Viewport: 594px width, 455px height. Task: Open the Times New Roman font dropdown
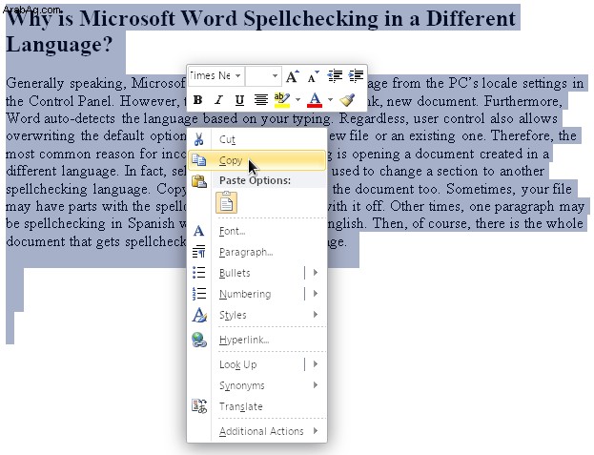238,76
